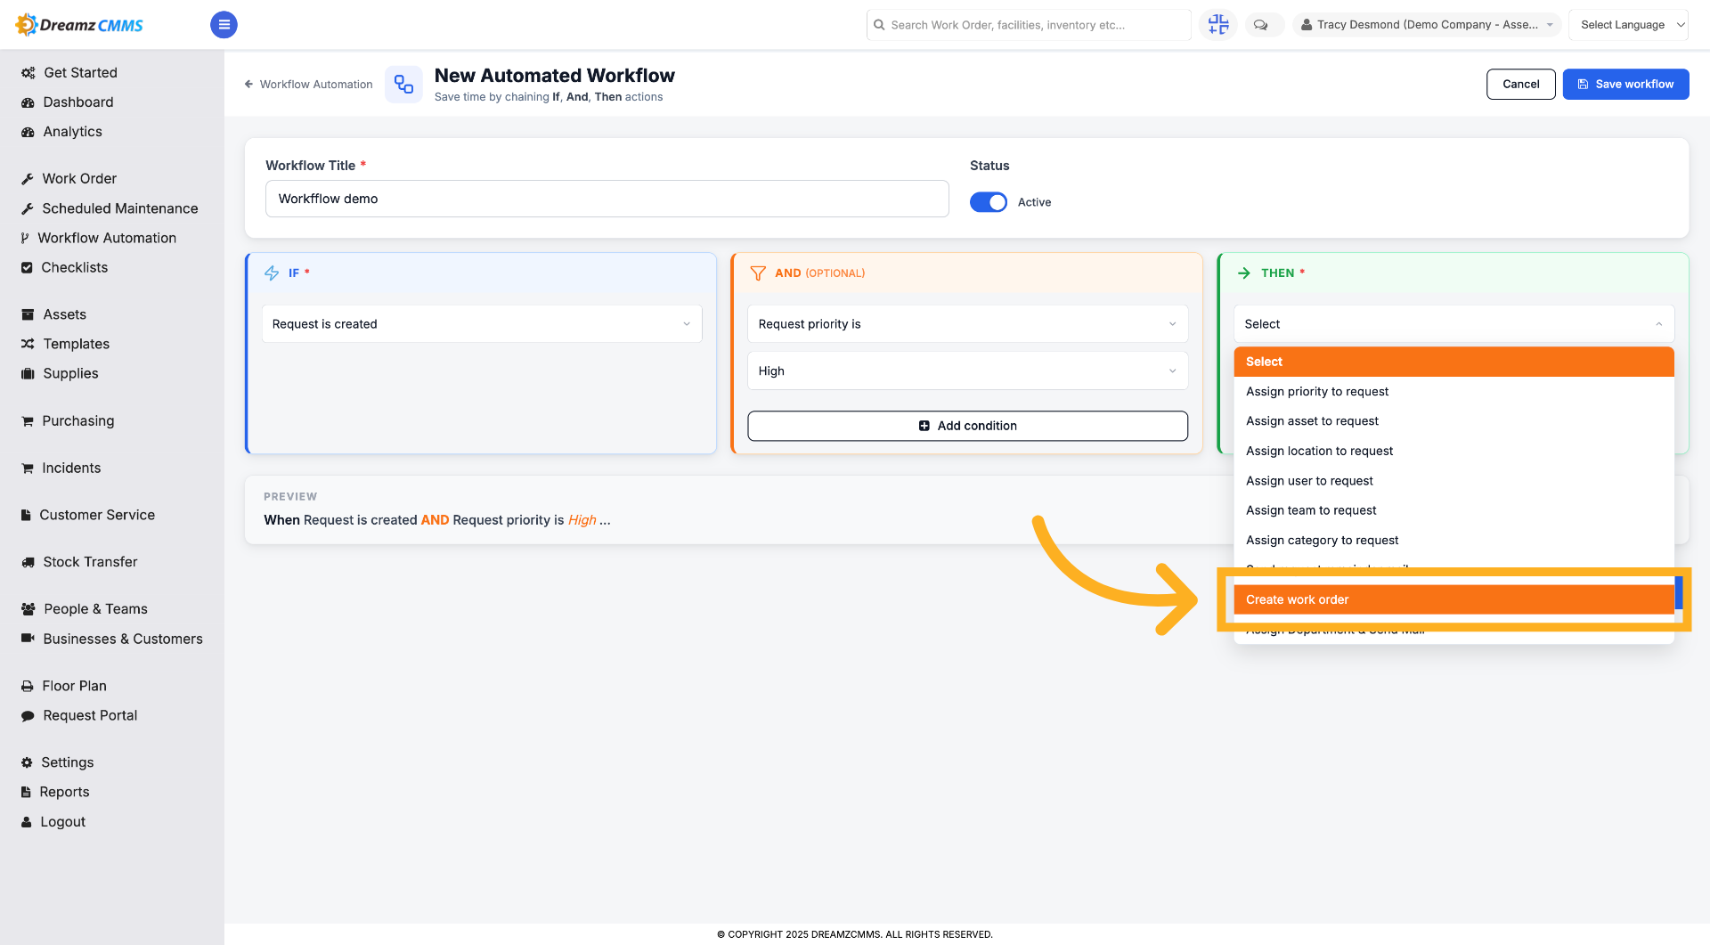Open the Work Order sidebar link
Viewport: 1710px width, 945px height.
[79, 179]
